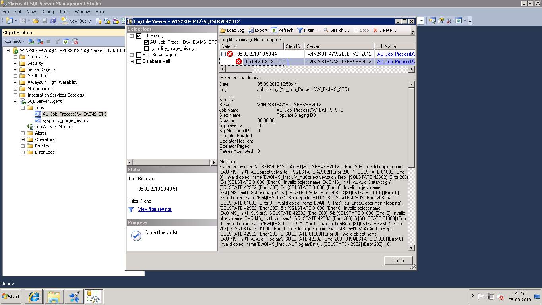Click Export in Log File Viewer toolbar

(257, 30)
